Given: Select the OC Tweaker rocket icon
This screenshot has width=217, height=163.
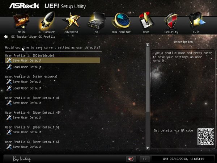Looking at the screenshot, I should 47,21.
